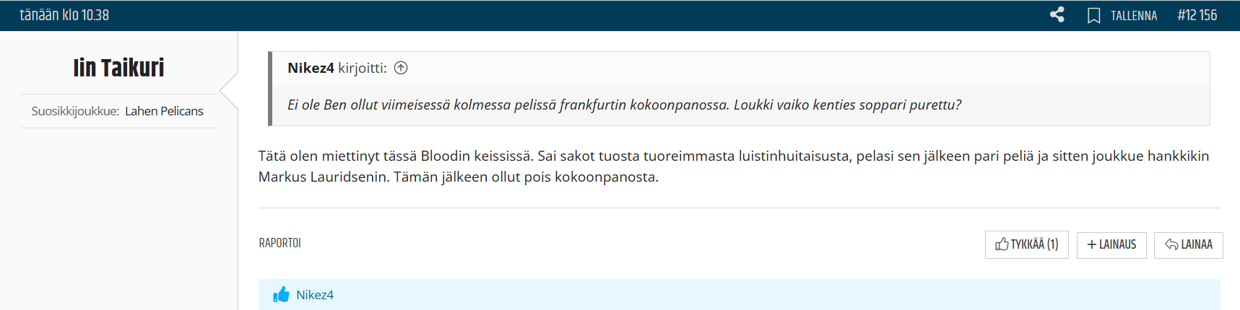
Task: Open post permalink #12 156
Action: pos(1197,15)
